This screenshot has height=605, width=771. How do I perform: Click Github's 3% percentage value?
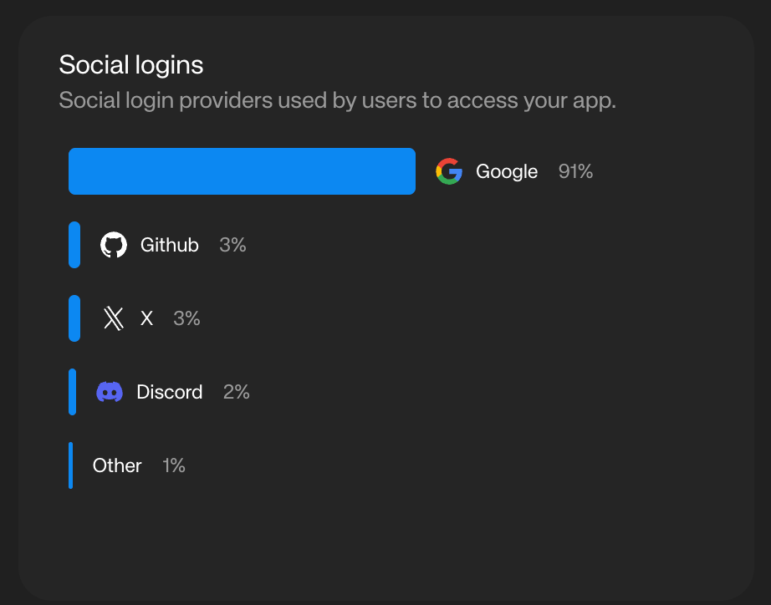tap(232, 245)
